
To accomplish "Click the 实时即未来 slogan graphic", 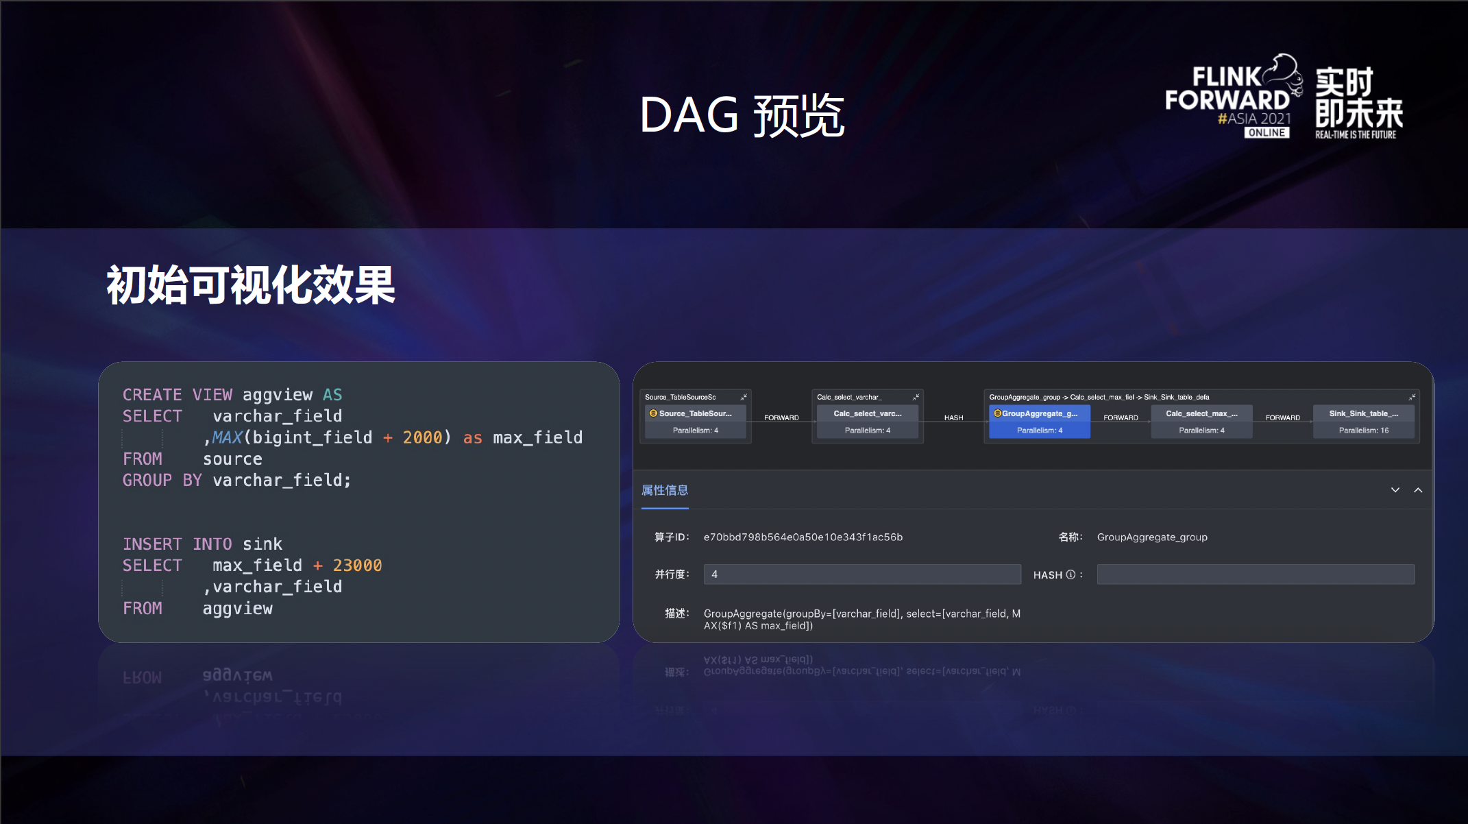I will (1358, 103).
